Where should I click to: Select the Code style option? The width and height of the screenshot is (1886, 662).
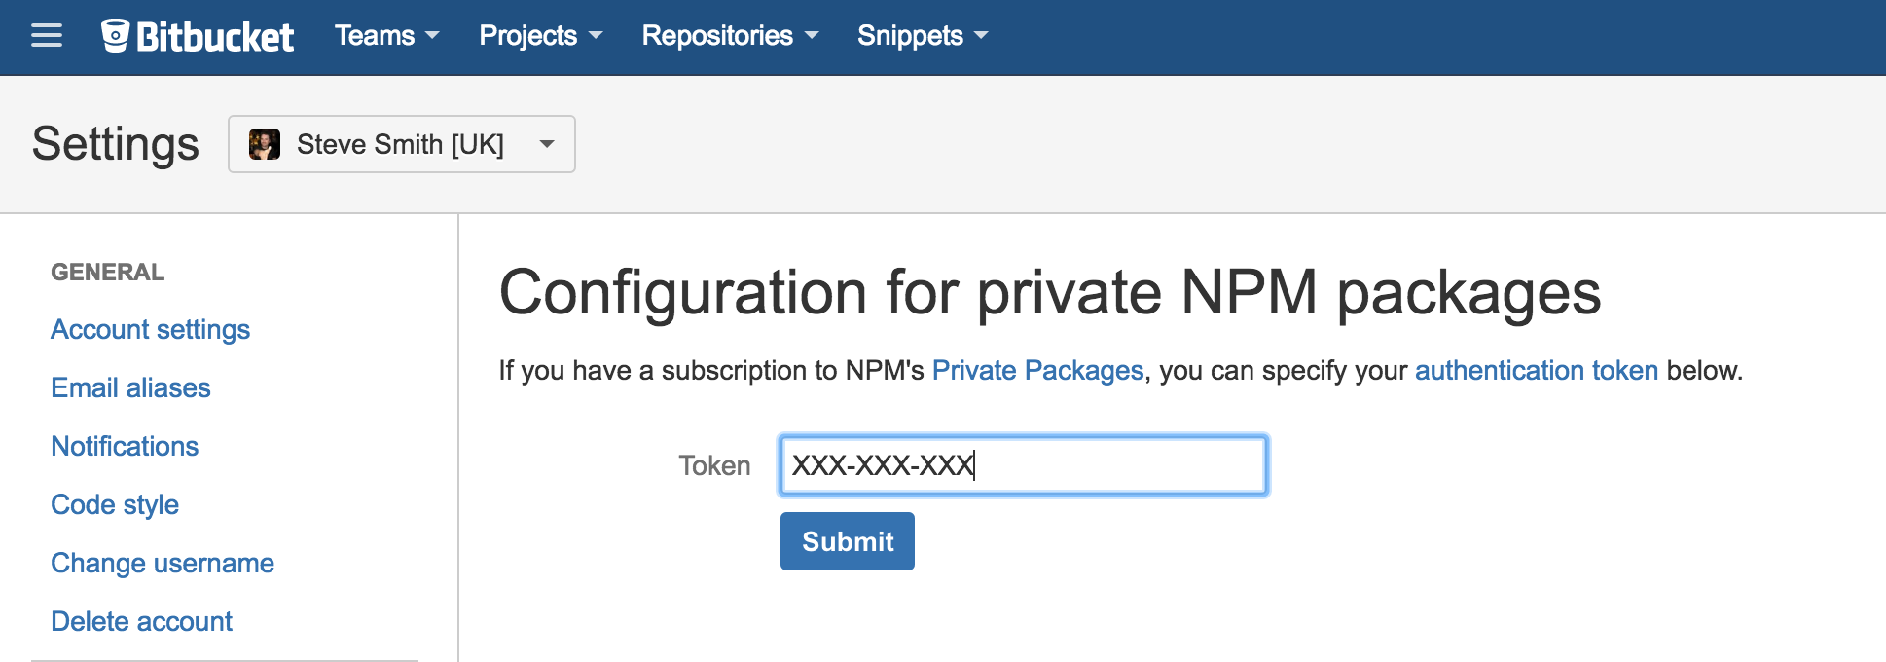pyautogui.click(x=114, y=504)
